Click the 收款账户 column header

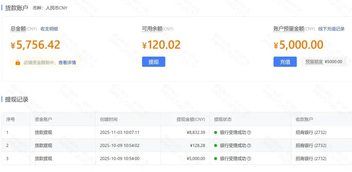click(304, 119)
